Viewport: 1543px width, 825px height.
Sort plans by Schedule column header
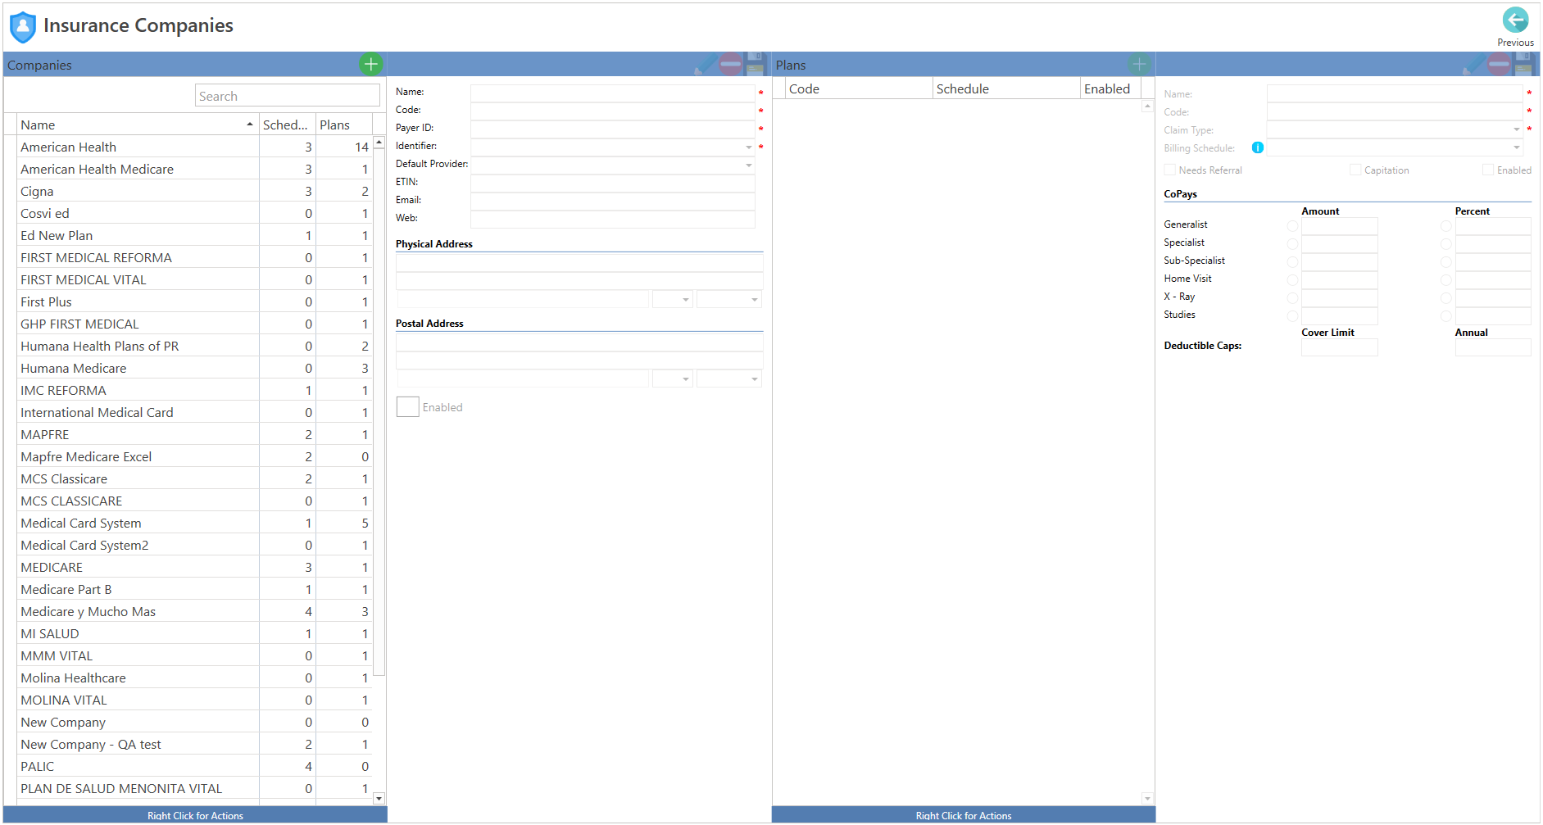1006,88
